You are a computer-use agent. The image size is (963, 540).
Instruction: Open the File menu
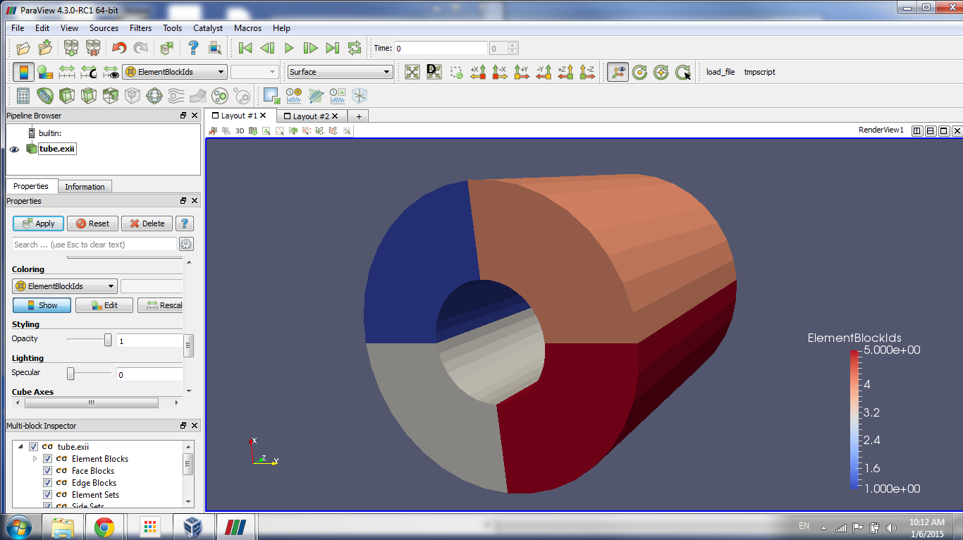(x=18, y=28)
